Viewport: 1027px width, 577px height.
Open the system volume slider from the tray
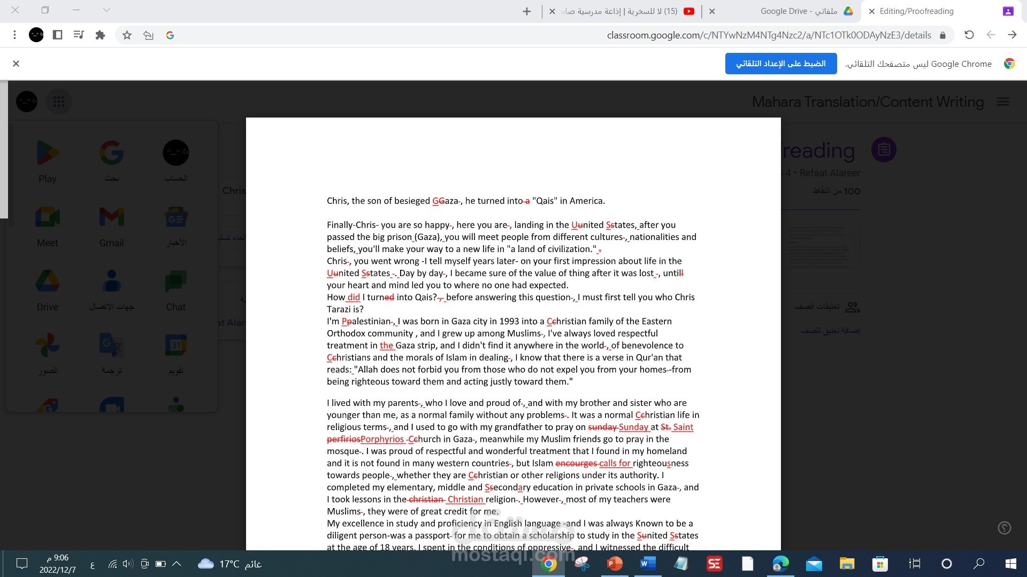click(127, 564)
